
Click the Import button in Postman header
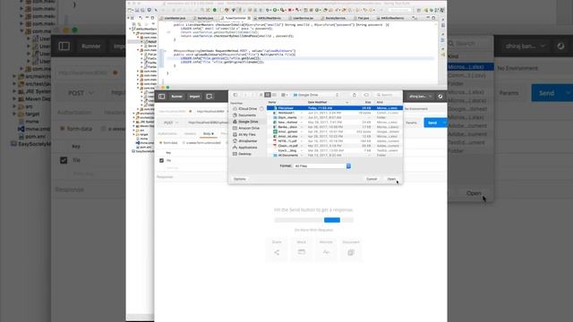pyautogui.click(x=194, y=97)
